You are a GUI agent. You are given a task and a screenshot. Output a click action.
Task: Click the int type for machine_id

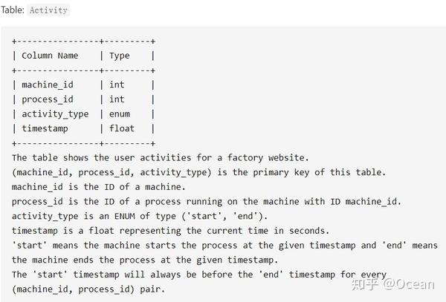pyautogui.click(x=117, y=85)
